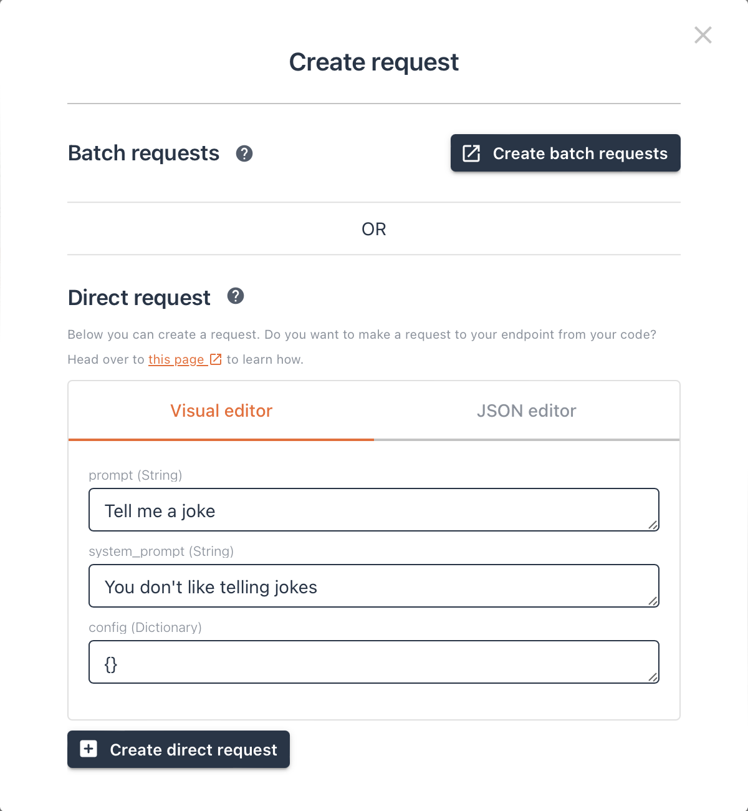Click the external-link icon beside 'this page'
Screen dimensions: 748x811
[216, 359]
